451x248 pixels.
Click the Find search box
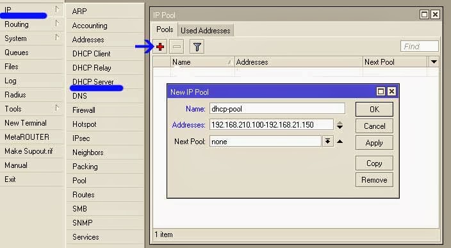point(420,46)
